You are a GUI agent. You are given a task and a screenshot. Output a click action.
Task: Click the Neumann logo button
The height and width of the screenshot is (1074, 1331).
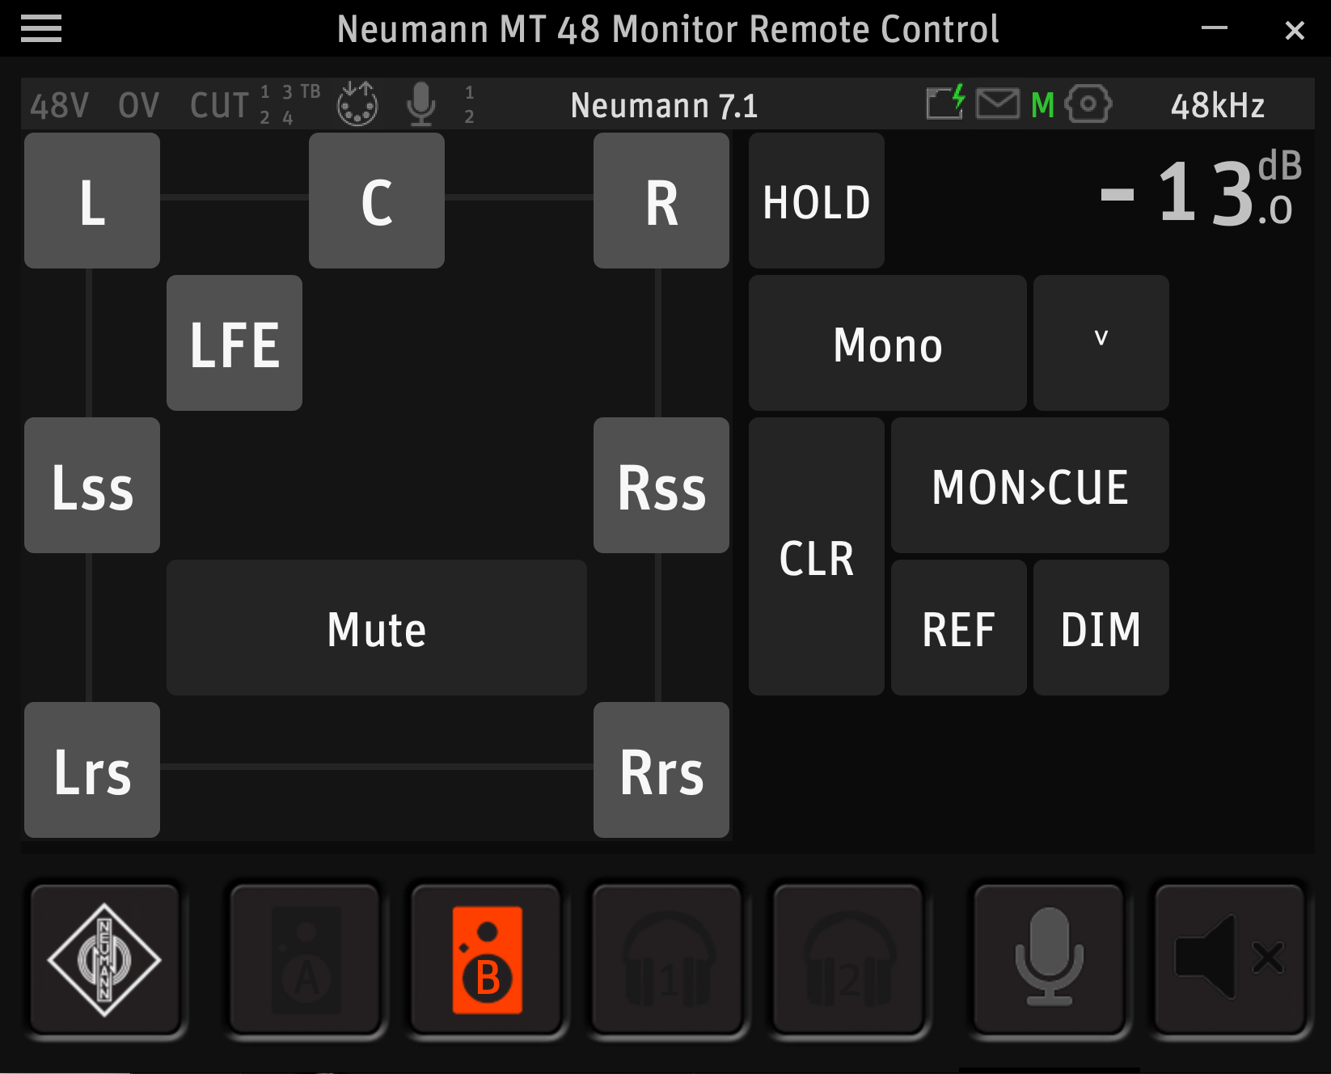click(x=104, y=959)
